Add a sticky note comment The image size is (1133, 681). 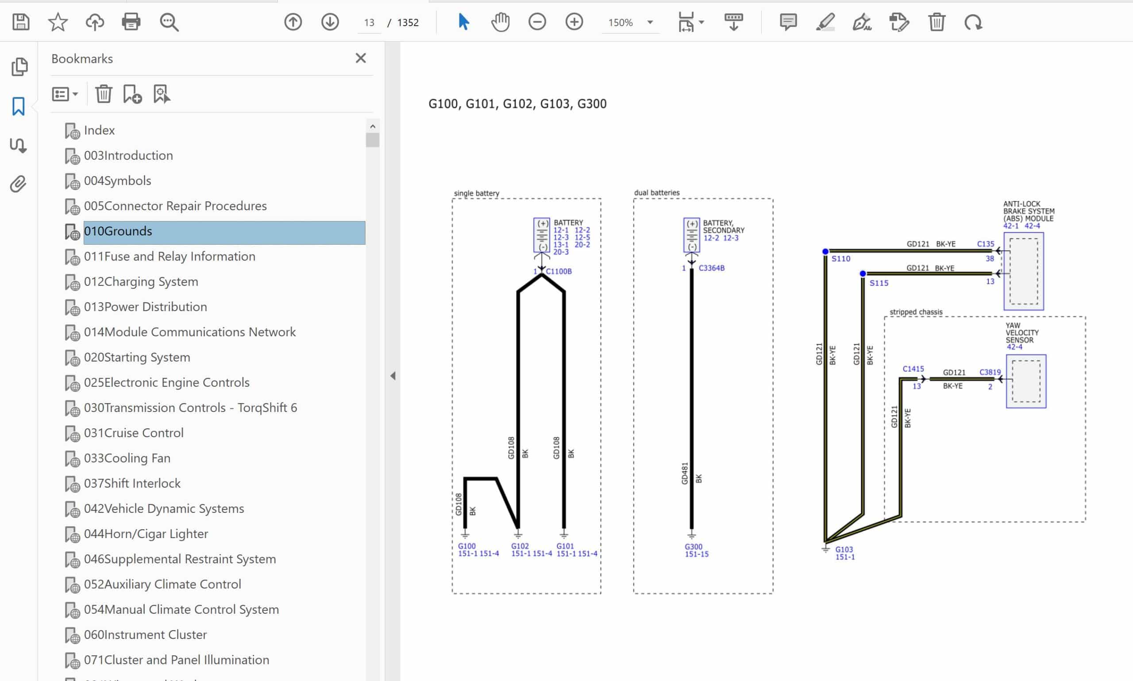[x=788, y=22]
